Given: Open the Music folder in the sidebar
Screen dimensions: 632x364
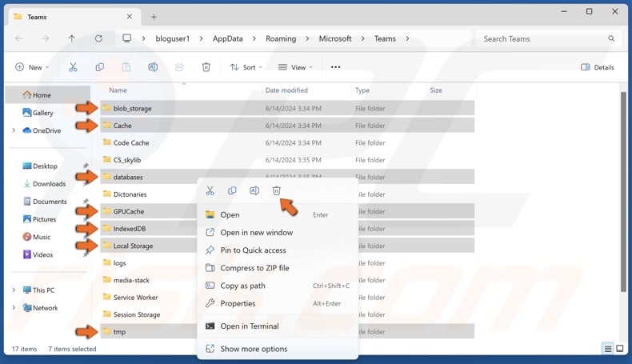Looking at the screenshot, I should coord(37,237).
